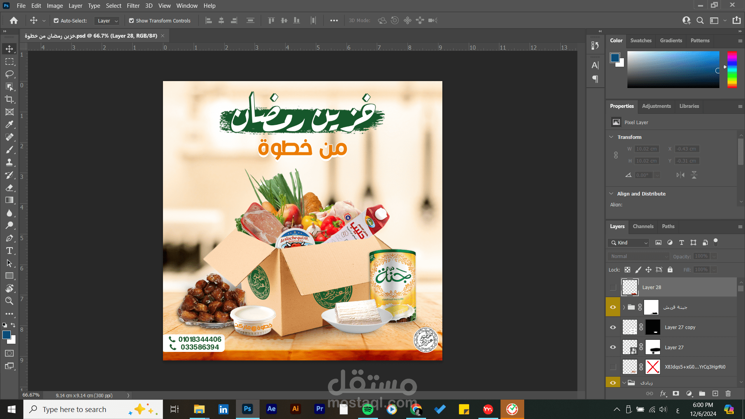Open Spotify from the taskbar
Viewport: 745px width, 419px height.
pyautogui.click(x=367, y=409)
